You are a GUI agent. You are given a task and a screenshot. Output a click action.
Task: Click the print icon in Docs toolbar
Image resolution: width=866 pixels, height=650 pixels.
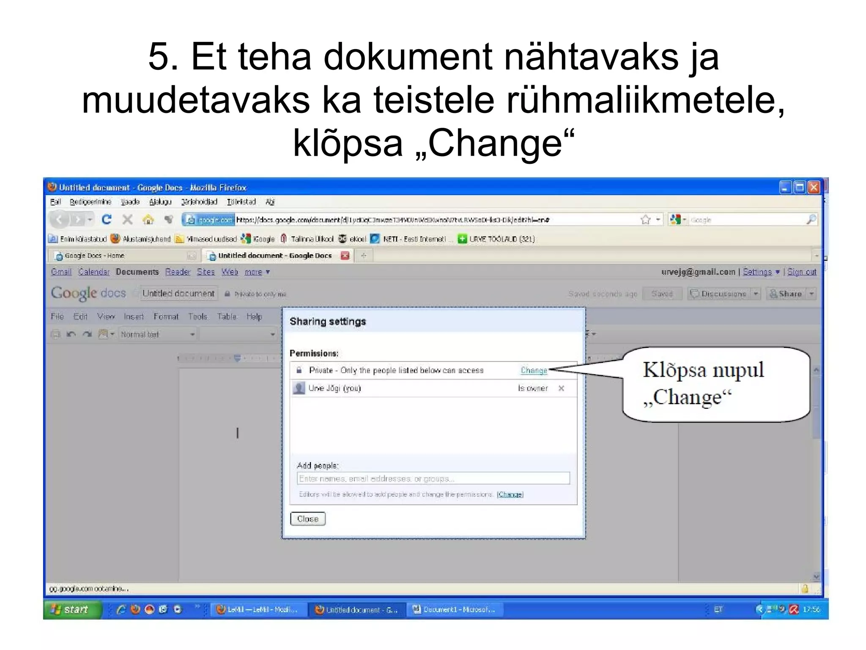pos(55,334)
